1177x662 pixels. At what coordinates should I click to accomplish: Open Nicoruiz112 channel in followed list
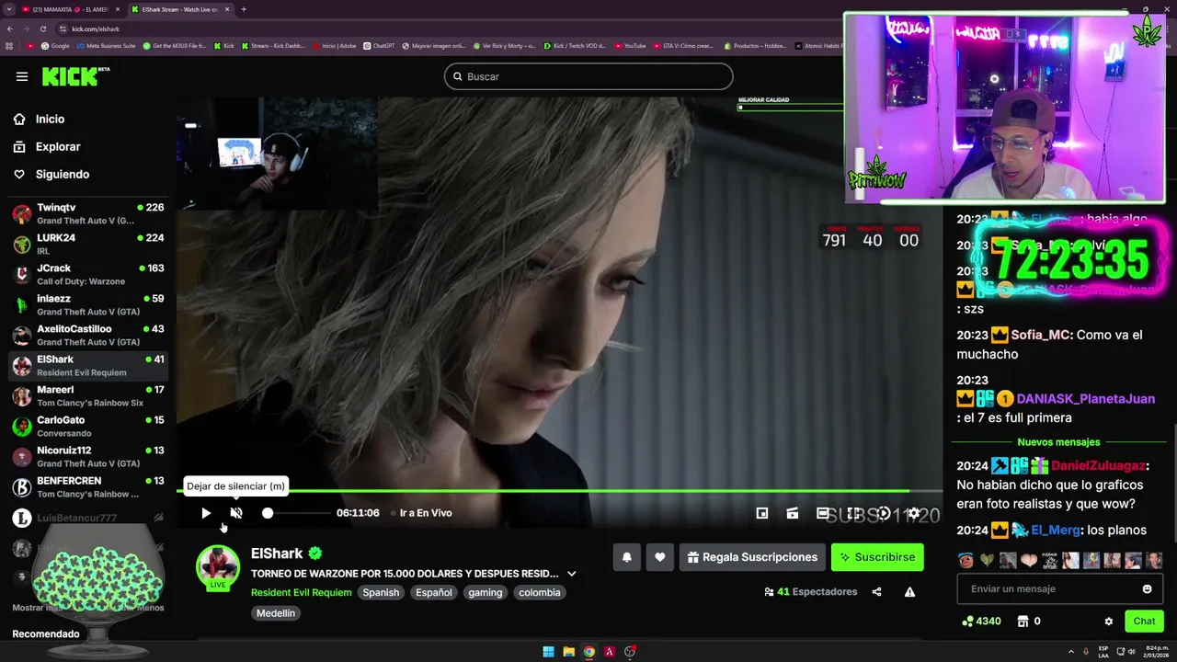[88, 456]
